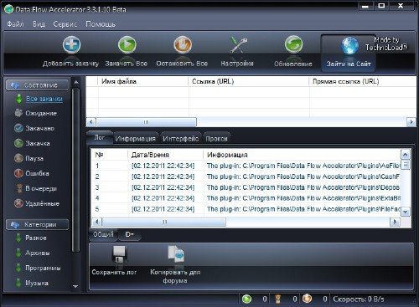Image resolution: width=419 pixels, height=307 pixels.
Task: Click log horizontal scroll left arrow
Action: point(97,222)
